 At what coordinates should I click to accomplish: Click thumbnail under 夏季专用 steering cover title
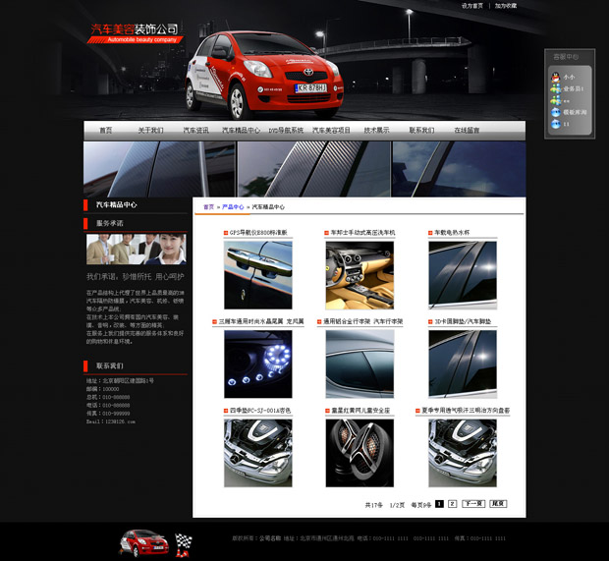click(x=463, y=453)
